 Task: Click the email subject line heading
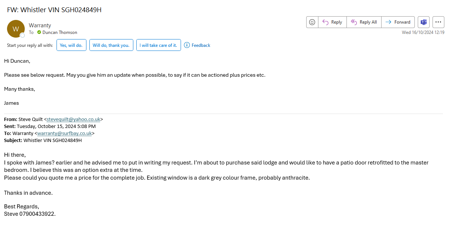pos(54,10)
